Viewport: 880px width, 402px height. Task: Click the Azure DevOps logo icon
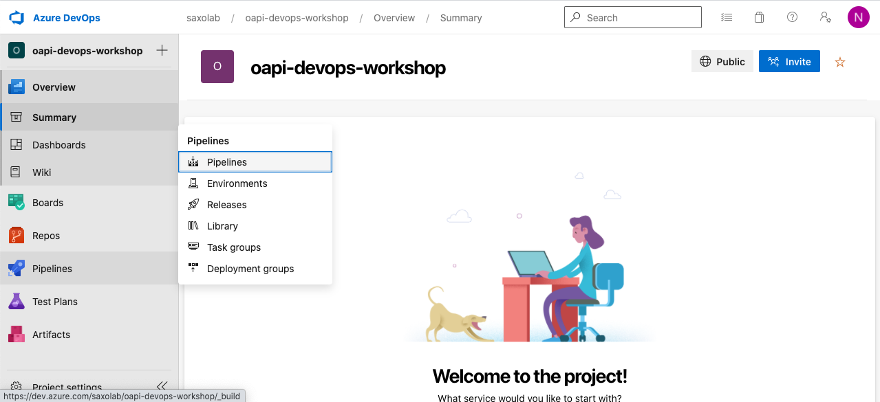pyautogui.click(x=17, y=18)
